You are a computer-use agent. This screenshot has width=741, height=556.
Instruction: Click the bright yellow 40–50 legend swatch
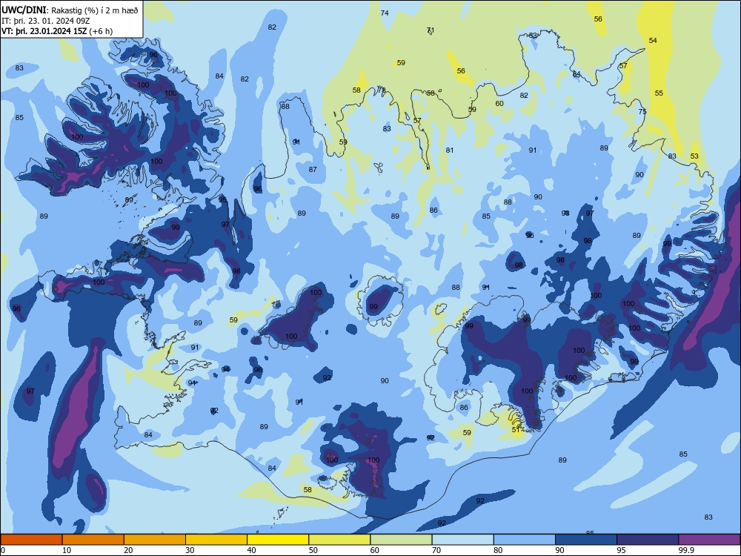click(278, 540)
